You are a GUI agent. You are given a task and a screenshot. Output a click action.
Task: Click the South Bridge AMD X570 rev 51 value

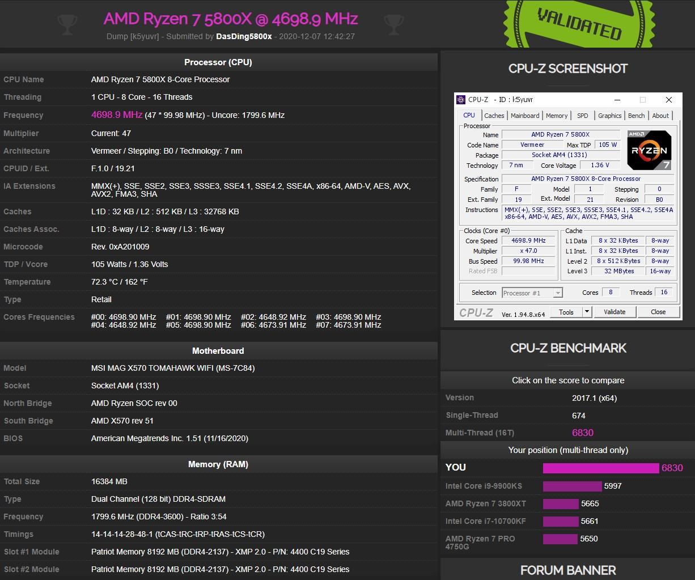122,421
